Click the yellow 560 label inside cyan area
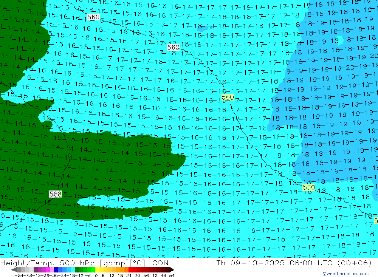The width and height of the screenshot is (378, 277). tap(228, 97)
